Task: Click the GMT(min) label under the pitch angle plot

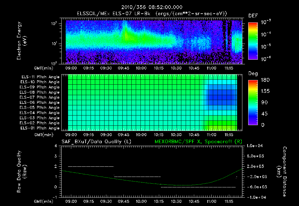Action: (x=44, y=135)
